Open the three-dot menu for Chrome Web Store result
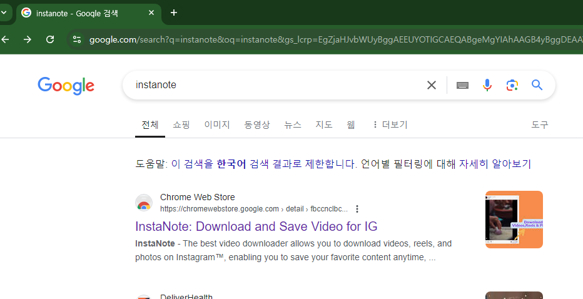This screenshot has height=299, width=583. coord(357,209)
